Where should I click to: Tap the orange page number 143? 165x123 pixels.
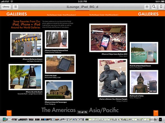pos(156,113)
